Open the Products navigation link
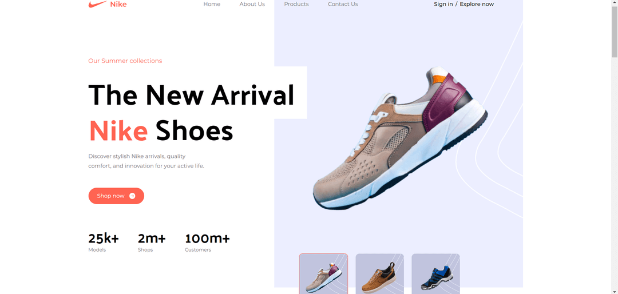 click(296, 5)
